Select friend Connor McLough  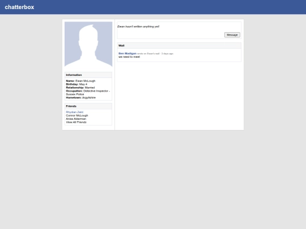(x=77, y=115)
